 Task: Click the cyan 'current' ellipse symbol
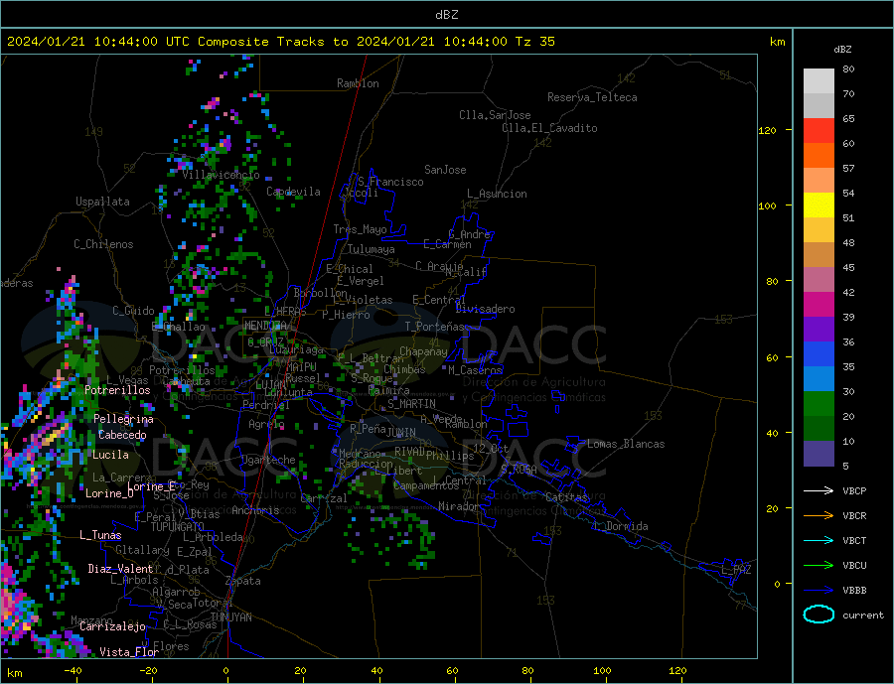click(x=819, y=615)
